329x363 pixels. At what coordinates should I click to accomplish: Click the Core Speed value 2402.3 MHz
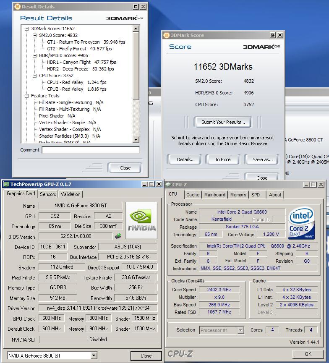[x=219, y=290]
